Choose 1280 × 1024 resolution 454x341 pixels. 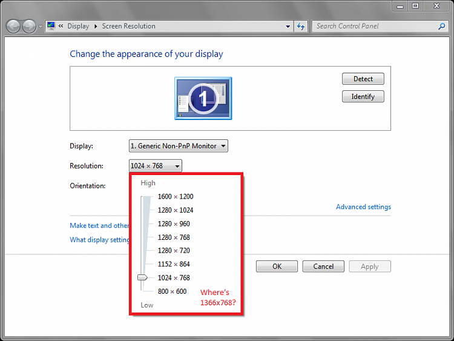coord(176,210)
